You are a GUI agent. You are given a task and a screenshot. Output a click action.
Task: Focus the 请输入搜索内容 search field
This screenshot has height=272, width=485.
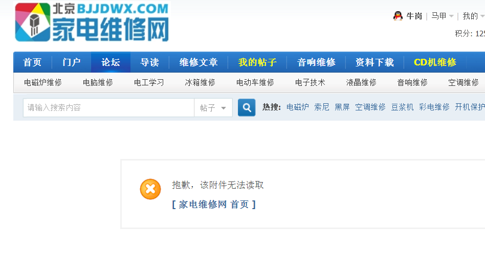(x=108, y=108)
